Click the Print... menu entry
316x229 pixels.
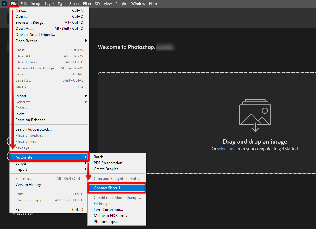coord(49,194)
